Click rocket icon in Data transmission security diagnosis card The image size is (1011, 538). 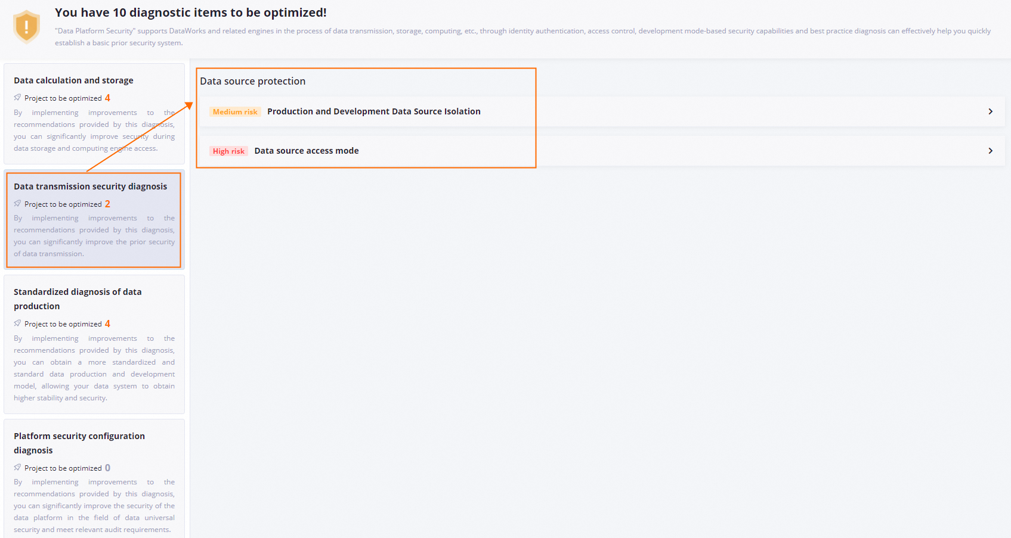point(17,204)
